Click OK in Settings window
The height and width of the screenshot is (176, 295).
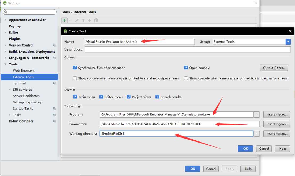click(192, 169)
